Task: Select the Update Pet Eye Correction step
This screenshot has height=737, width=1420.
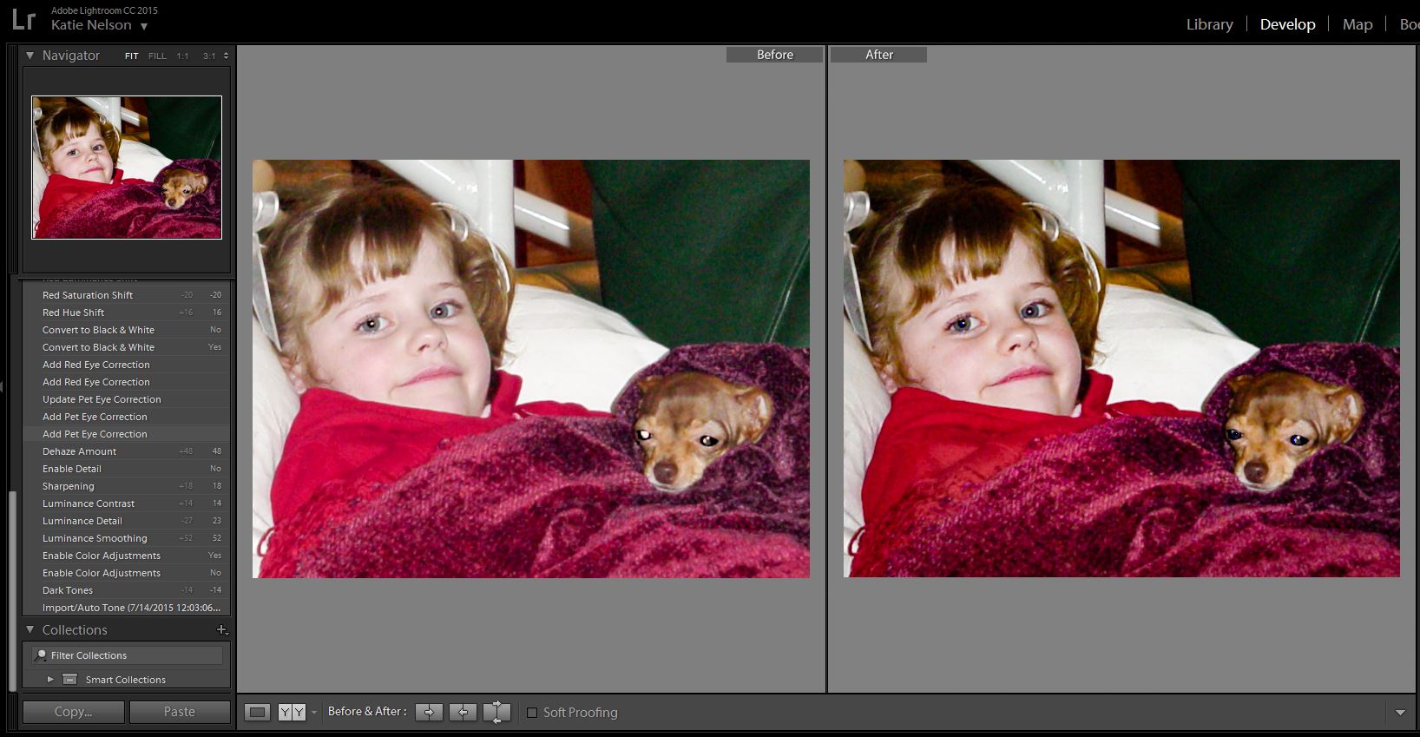Action: 127,399
